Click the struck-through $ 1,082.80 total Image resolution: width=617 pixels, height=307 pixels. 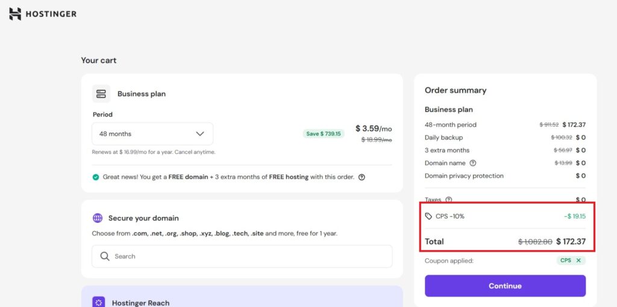tap(535, 242)
